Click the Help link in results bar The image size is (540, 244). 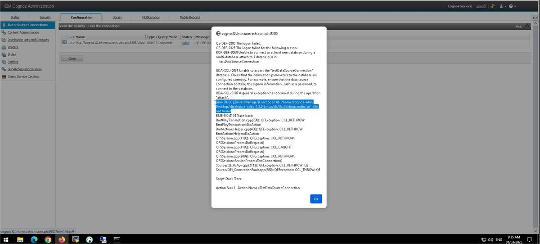click(519, 27)
